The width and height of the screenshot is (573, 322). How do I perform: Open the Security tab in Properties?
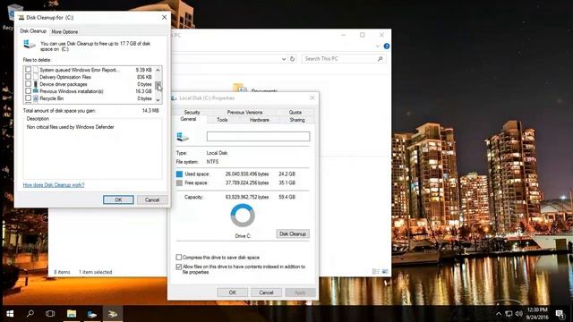coord(192,113)
